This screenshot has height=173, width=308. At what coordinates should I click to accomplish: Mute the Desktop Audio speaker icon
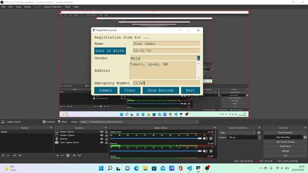[x=205, y=138]
